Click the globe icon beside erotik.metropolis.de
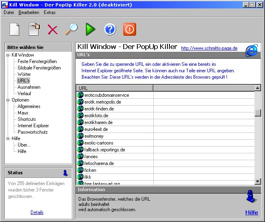 [80, 102]
